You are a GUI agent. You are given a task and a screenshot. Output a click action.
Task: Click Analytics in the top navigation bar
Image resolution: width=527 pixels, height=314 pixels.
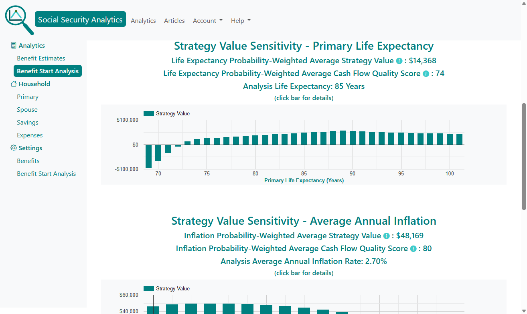pos(143,20)
